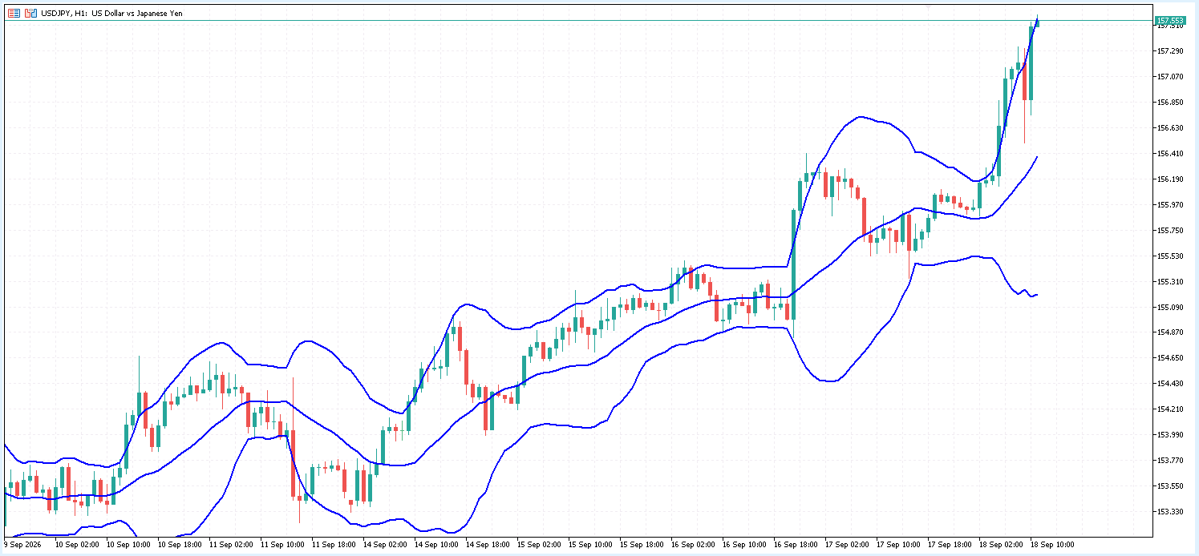Image resolution: width=1199 pixels, height=556 pixels.
Task: Click the 156.190 price axis label
Action: tap(1171, 179)
